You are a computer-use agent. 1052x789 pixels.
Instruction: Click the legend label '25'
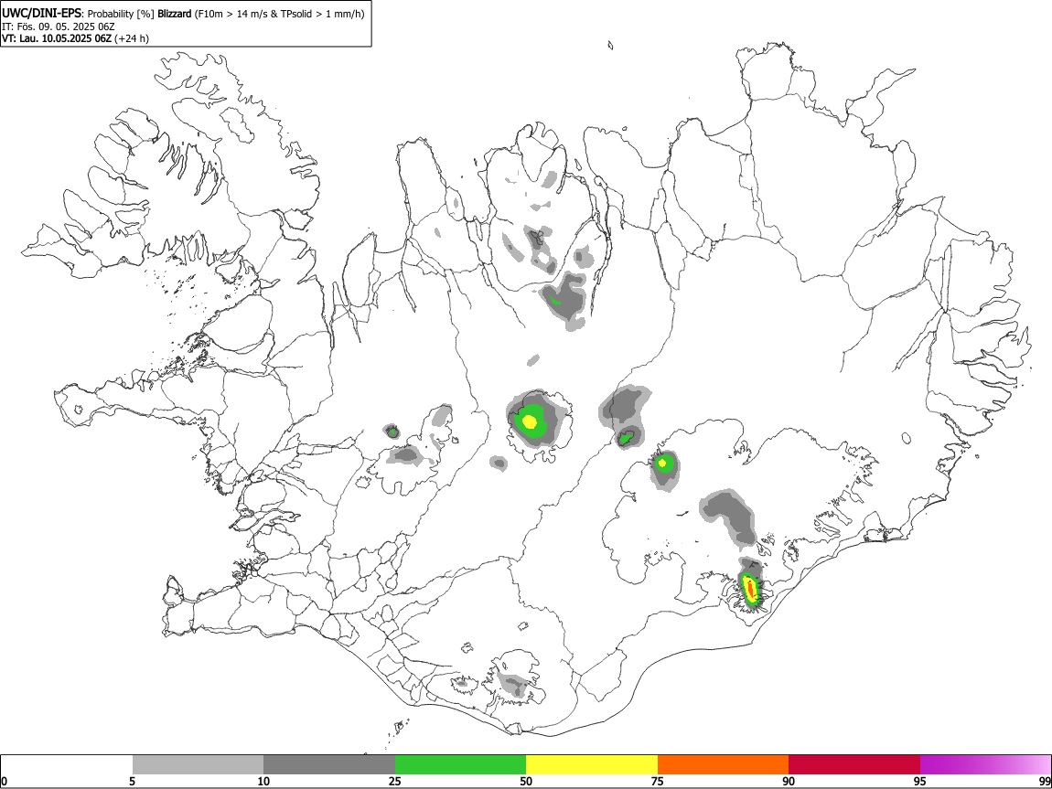[x=395, y=781]
